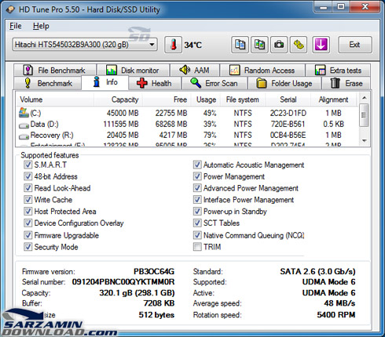Screen dimensions: 385x337
Task: Toggle the Security Mode checkbox
Action: (28, 247)
